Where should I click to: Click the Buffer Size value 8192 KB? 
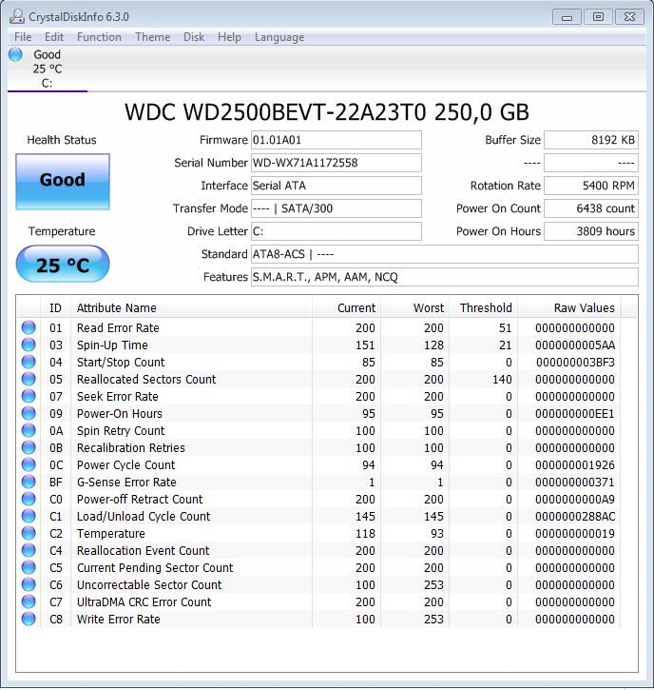[x=591, y=140]
